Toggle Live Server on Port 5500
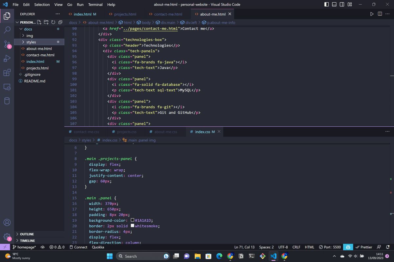This screenshot has height=262, width=394. click(x=330, y=247)
